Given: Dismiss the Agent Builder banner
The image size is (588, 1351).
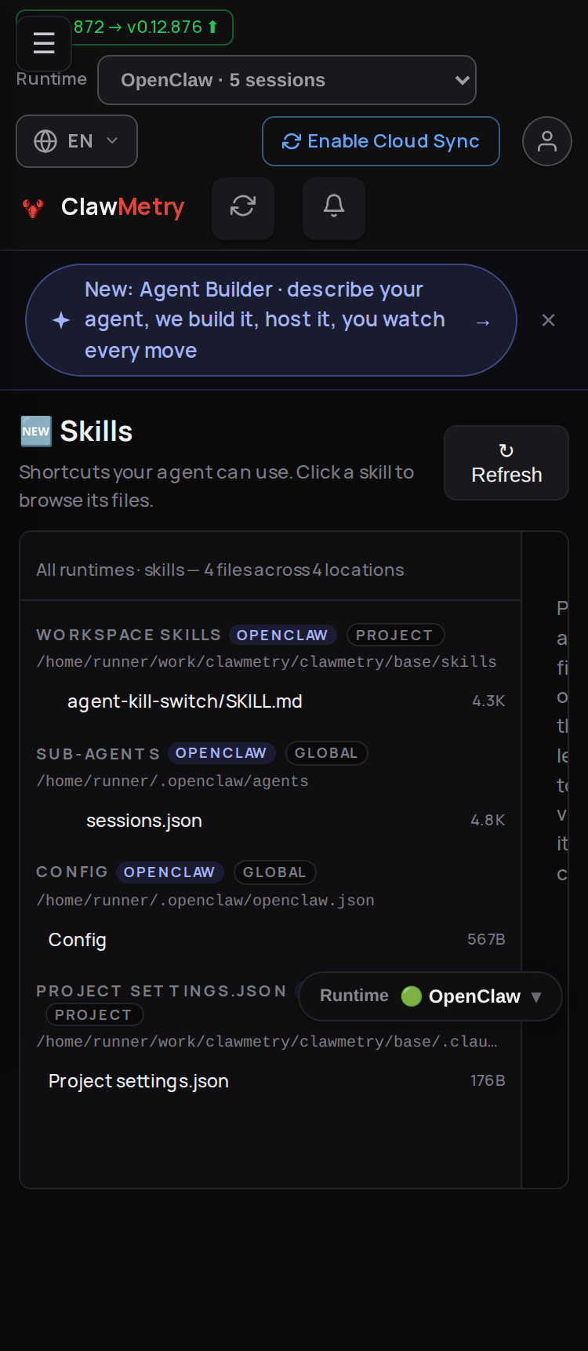Looking at the screenshot, I should (x=549, y=320).
